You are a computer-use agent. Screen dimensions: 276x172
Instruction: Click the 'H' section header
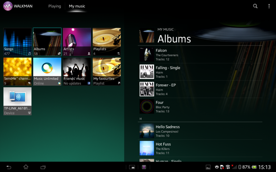[x=140, y=119]
